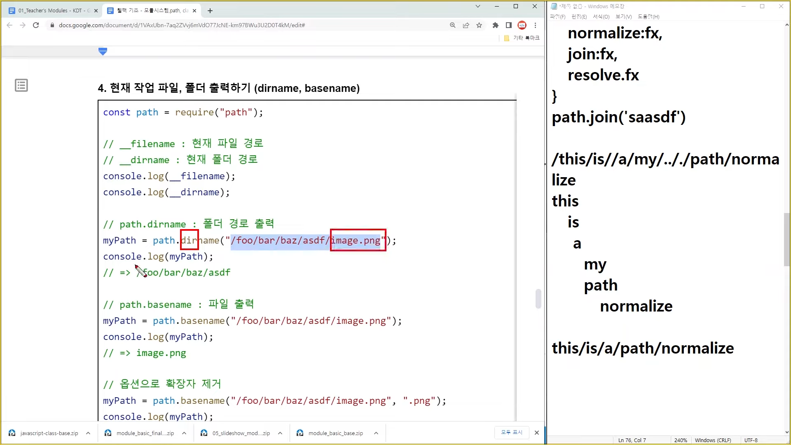This screenshot has width=791, height=445.
Task: Open the document outline icon
Action: pos(21,85)
